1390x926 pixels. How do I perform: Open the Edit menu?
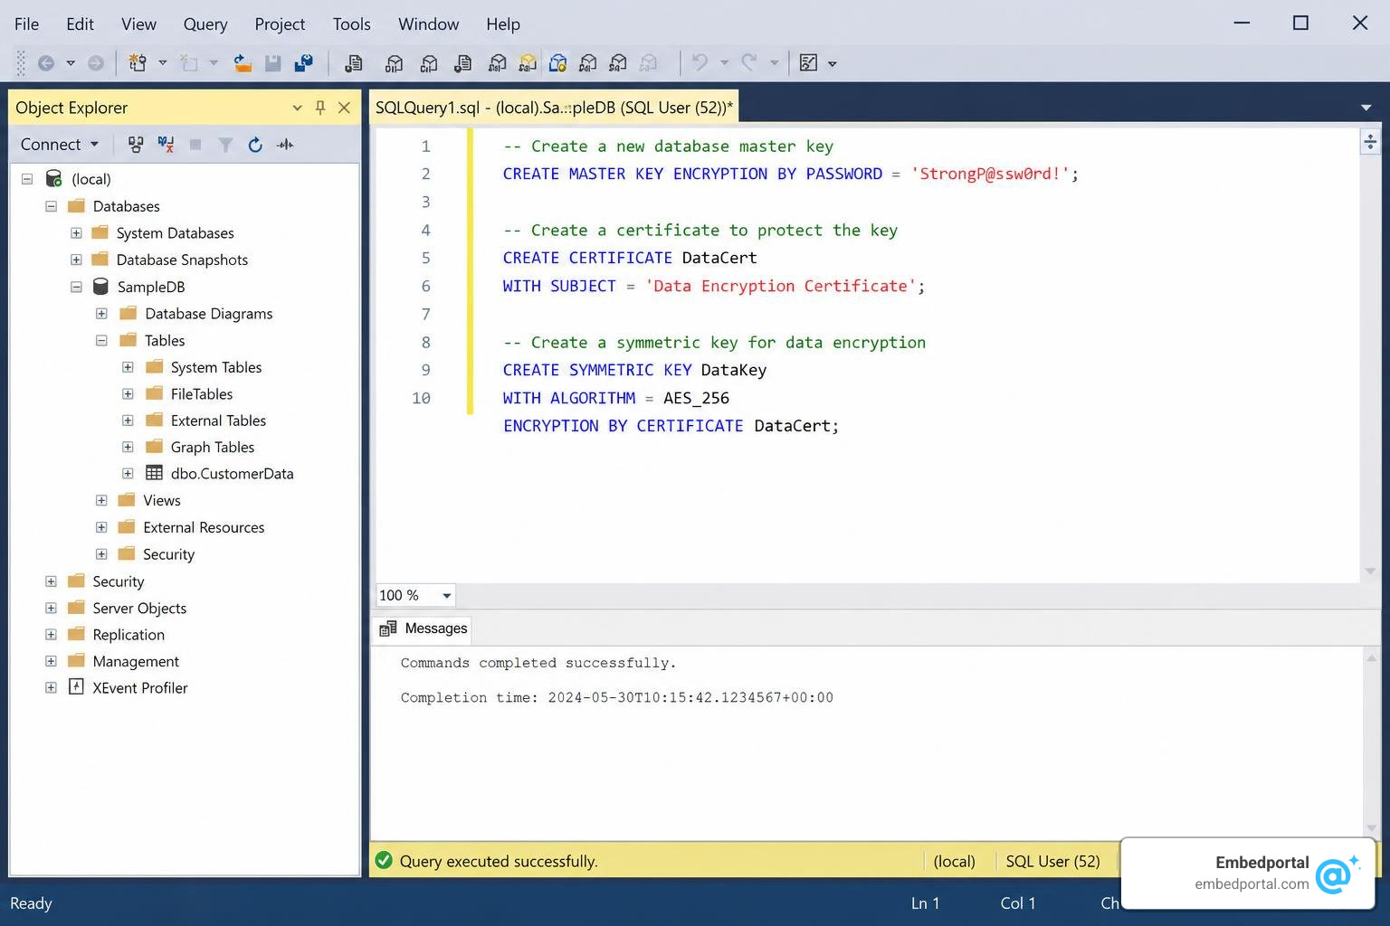click(x=80, y=24)
